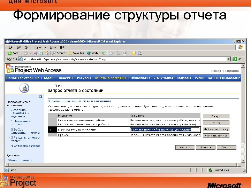Image resolution: width=251 pixels, height=188 pixels.
Task: Select the black row selector of third row
Action: coord(52,130)
